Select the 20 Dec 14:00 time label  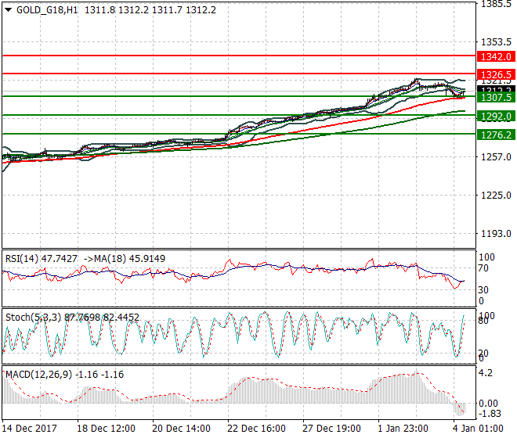point(181,429)
